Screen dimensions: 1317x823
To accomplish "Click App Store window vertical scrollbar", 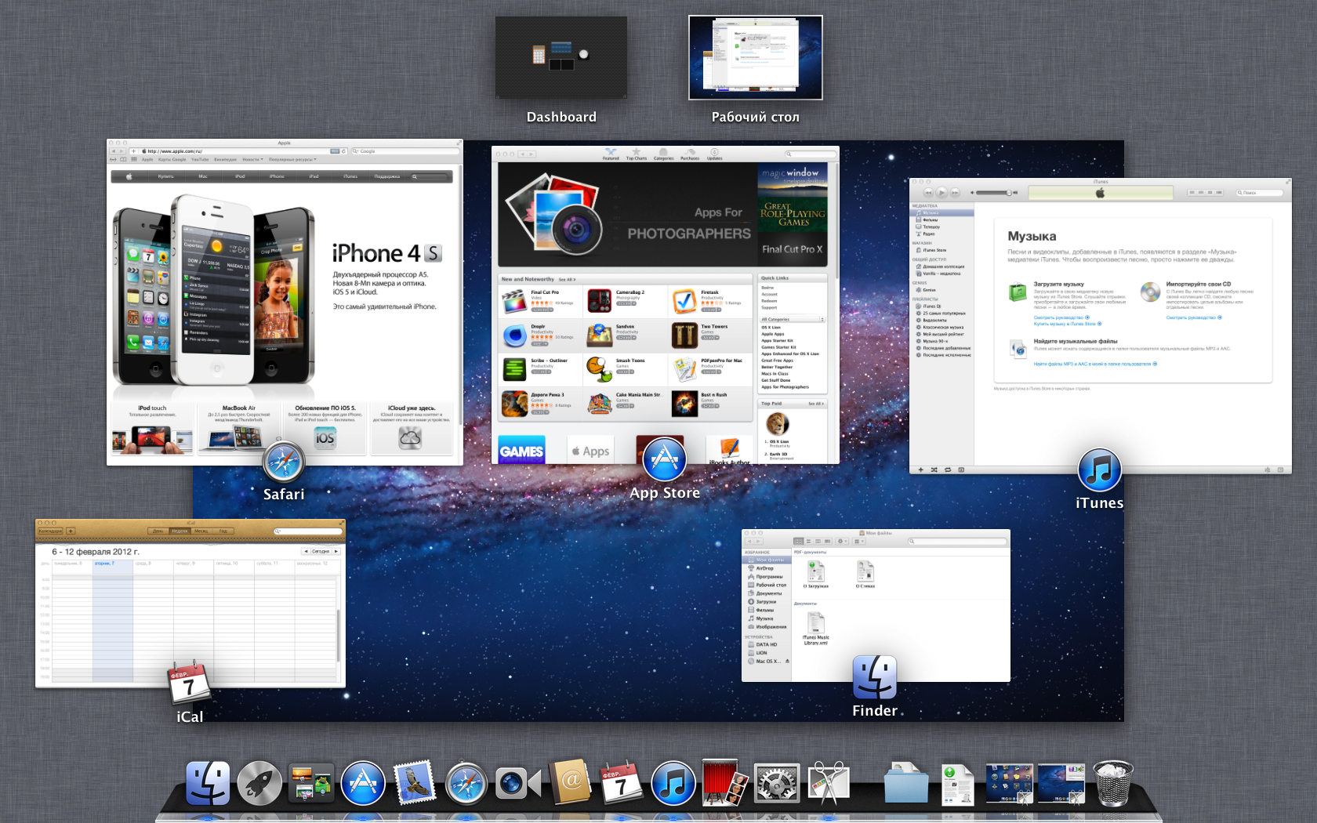I will click(837, 220).
